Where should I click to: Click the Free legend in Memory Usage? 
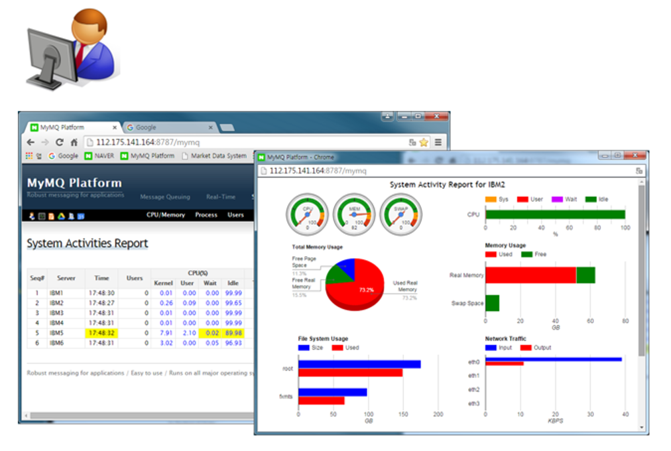point(534,254)
